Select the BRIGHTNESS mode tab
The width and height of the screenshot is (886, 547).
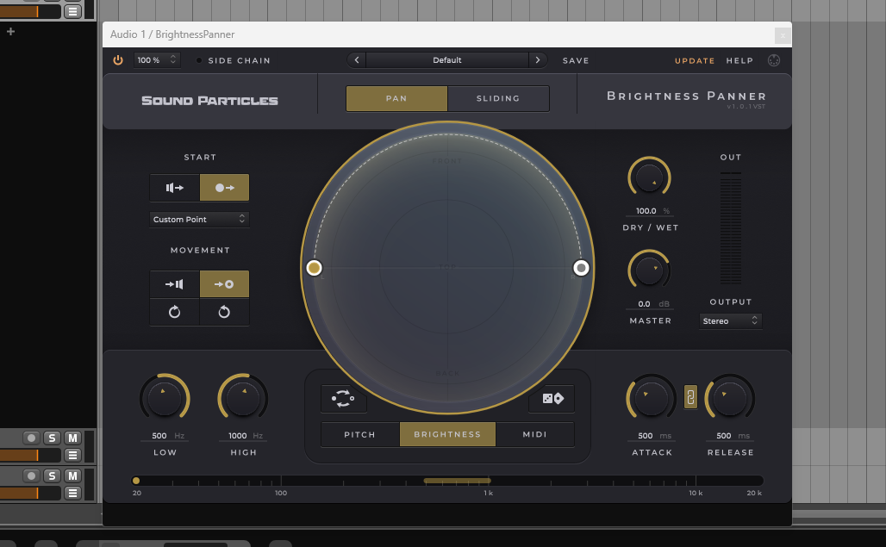(x=447, y=434)
